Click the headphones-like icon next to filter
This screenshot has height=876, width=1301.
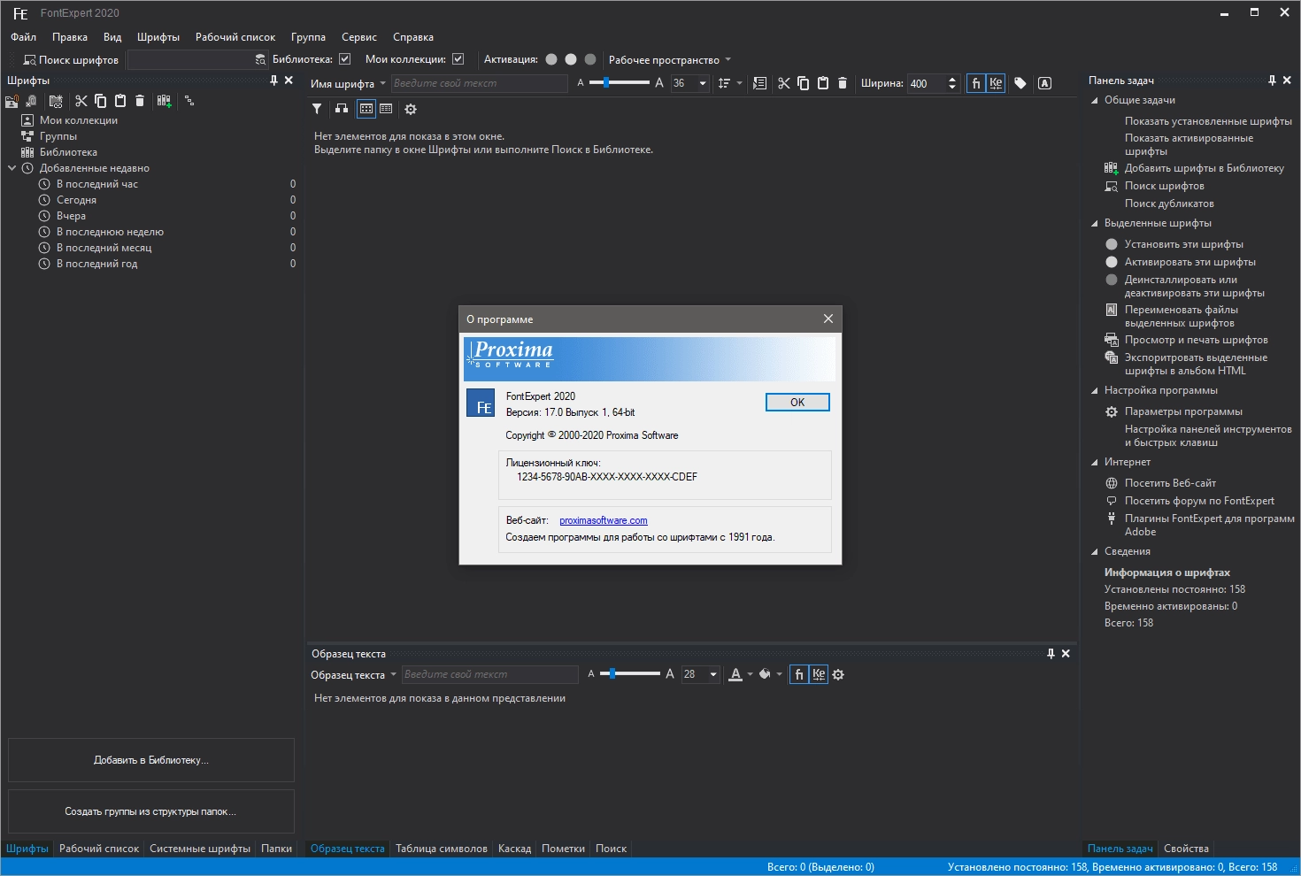click(x=342, y=109)
